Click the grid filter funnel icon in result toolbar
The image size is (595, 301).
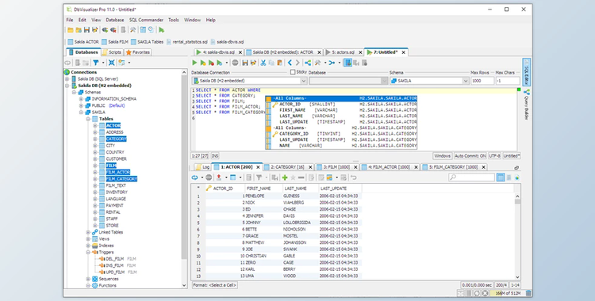[259, 177]
